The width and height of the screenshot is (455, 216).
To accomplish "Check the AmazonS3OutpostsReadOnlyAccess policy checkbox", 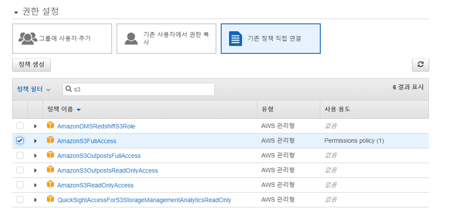I will [20, 170].
